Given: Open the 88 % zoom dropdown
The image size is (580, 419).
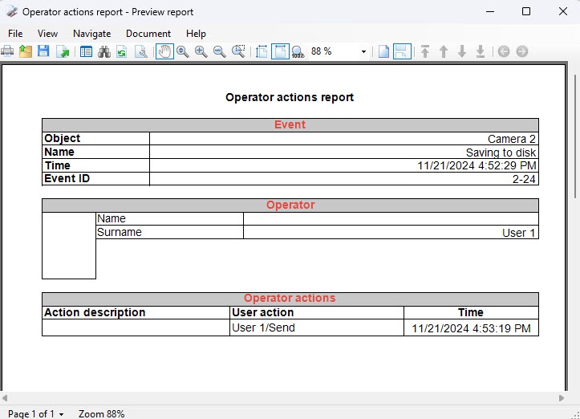Looking at the screenshot, I should [x=363, y=51].
